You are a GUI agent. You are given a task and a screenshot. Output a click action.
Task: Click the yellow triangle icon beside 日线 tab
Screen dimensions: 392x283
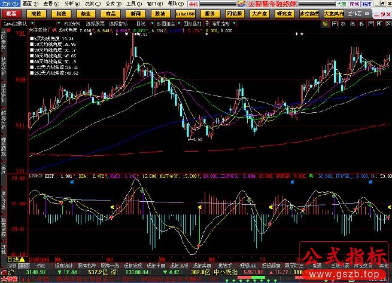pyautogui.click(x=22, y=260)
